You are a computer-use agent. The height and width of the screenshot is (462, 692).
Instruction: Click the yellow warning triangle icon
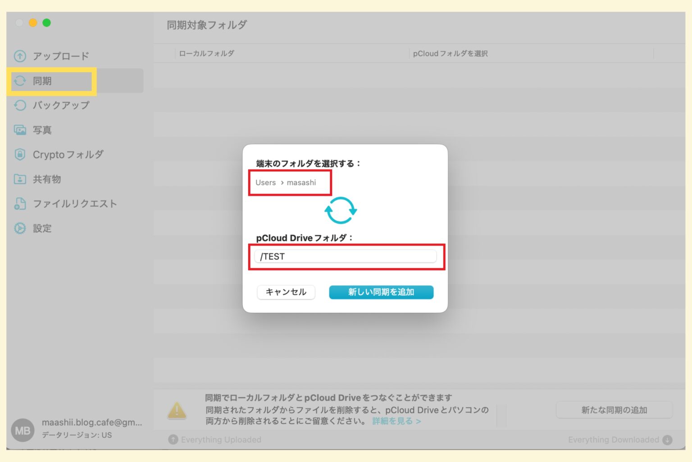(177, 411)
